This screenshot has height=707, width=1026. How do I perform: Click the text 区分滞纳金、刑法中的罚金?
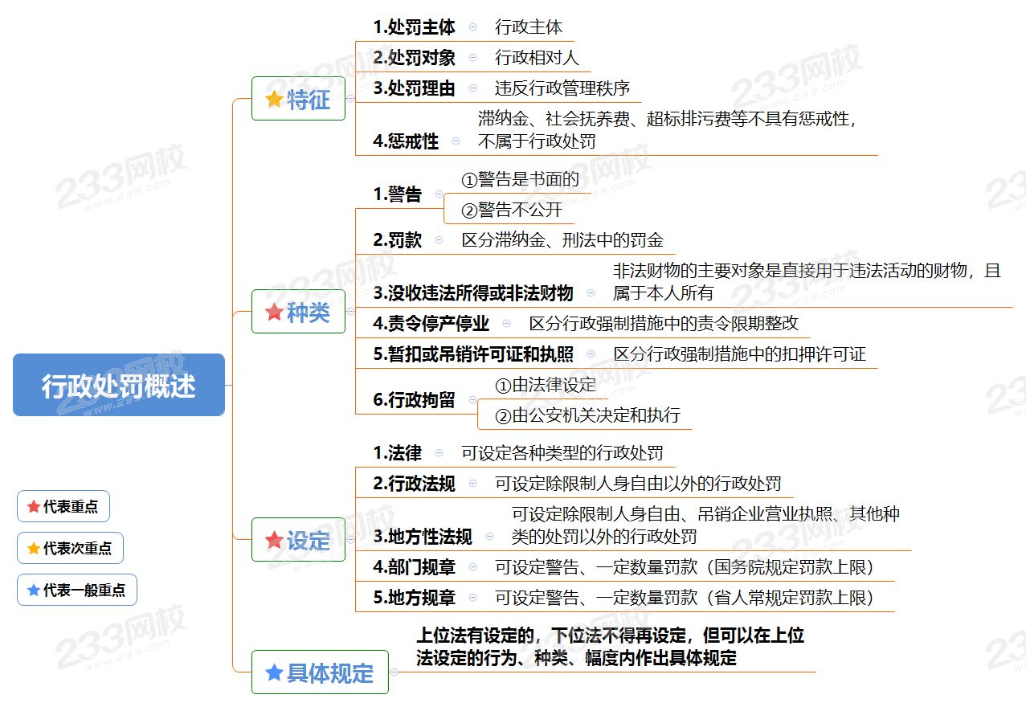562,239
